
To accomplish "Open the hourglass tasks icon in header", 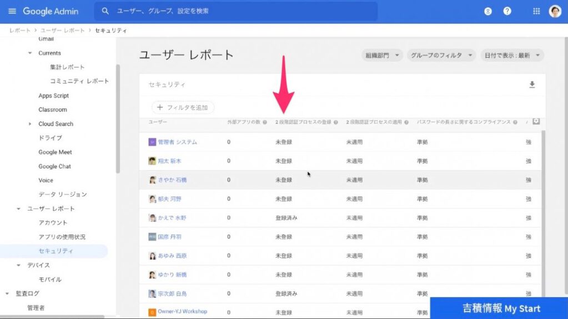I will pyautogui.click(x=488, y=11).
